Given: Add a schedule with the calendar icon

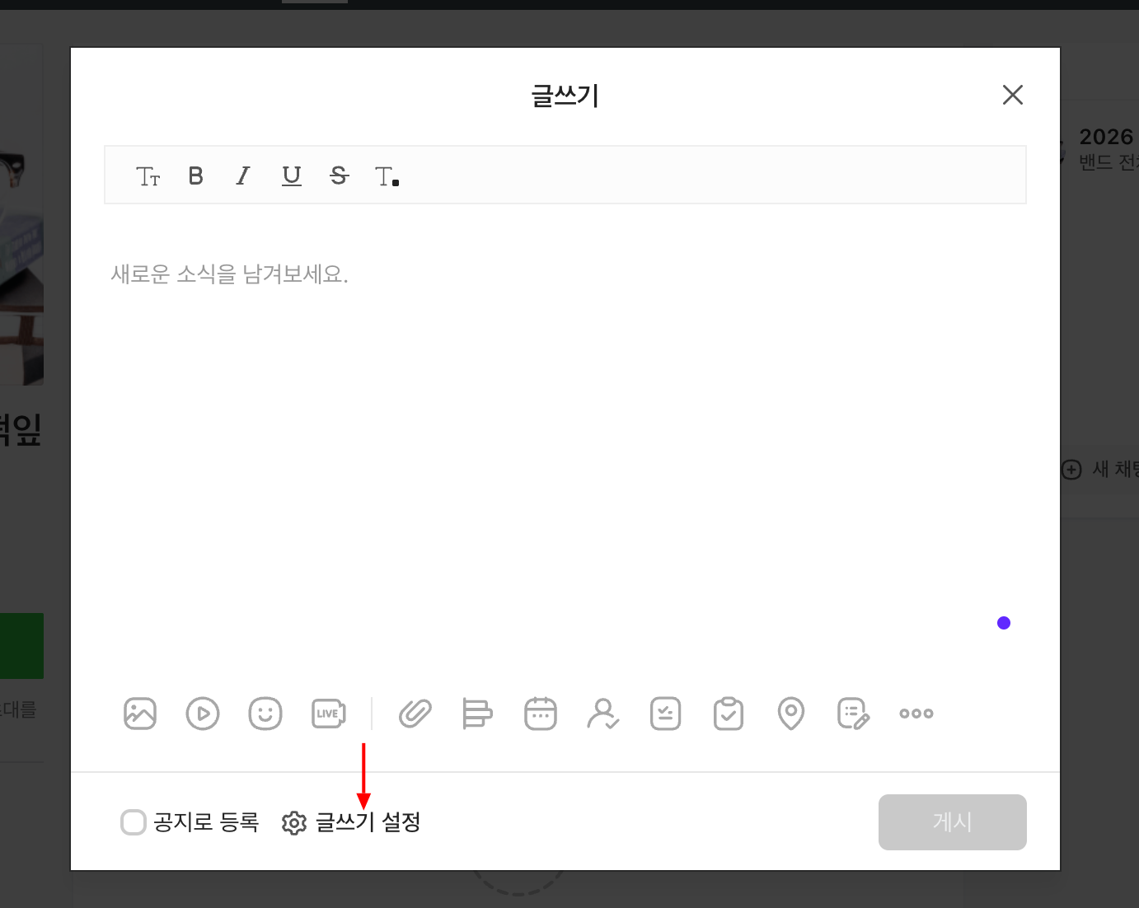Looking at the screenshot, I should click(x=541, y=714).
